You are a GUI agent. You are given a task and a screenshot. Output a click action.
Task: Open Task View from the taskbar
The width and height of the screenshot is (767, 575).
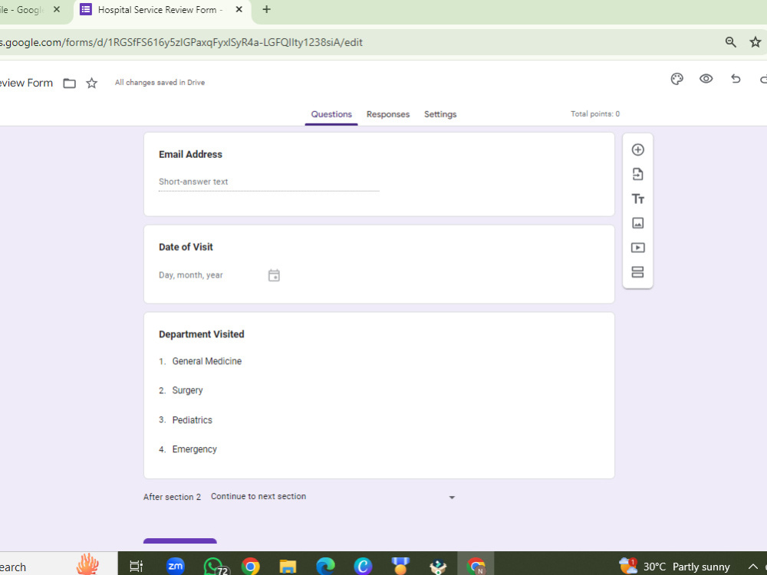[x=136, y=567]
